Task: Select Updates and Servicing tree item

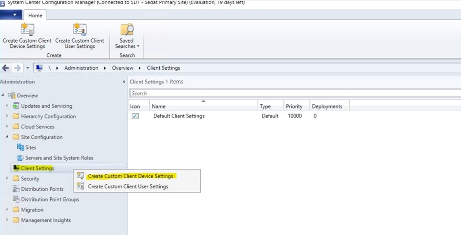Action: [46, 106]
